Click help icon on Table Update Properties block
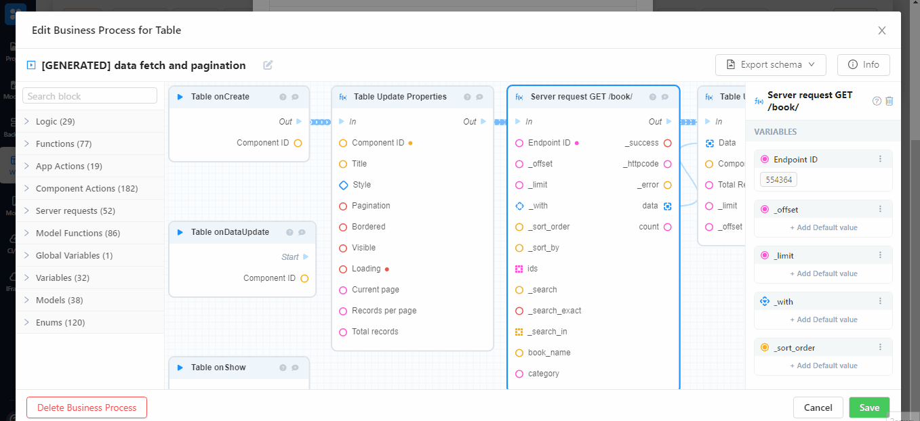The width and height of the screenshot is (920, 421). 467,97
